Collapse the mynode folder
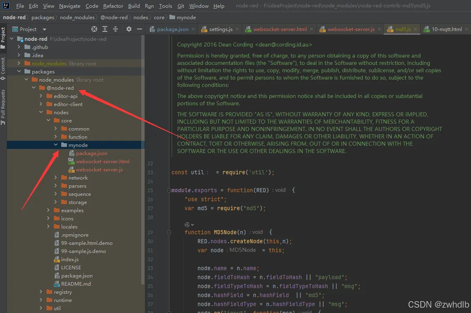 tap(56, 145)
